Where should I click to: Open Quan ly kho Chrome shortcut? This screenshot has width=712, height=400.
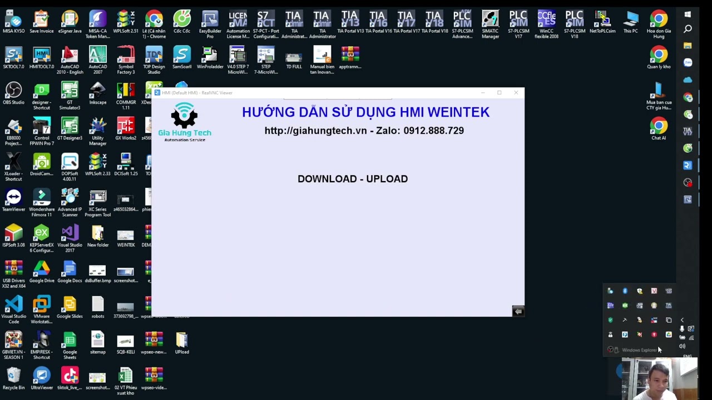click(x=659, y=58)
